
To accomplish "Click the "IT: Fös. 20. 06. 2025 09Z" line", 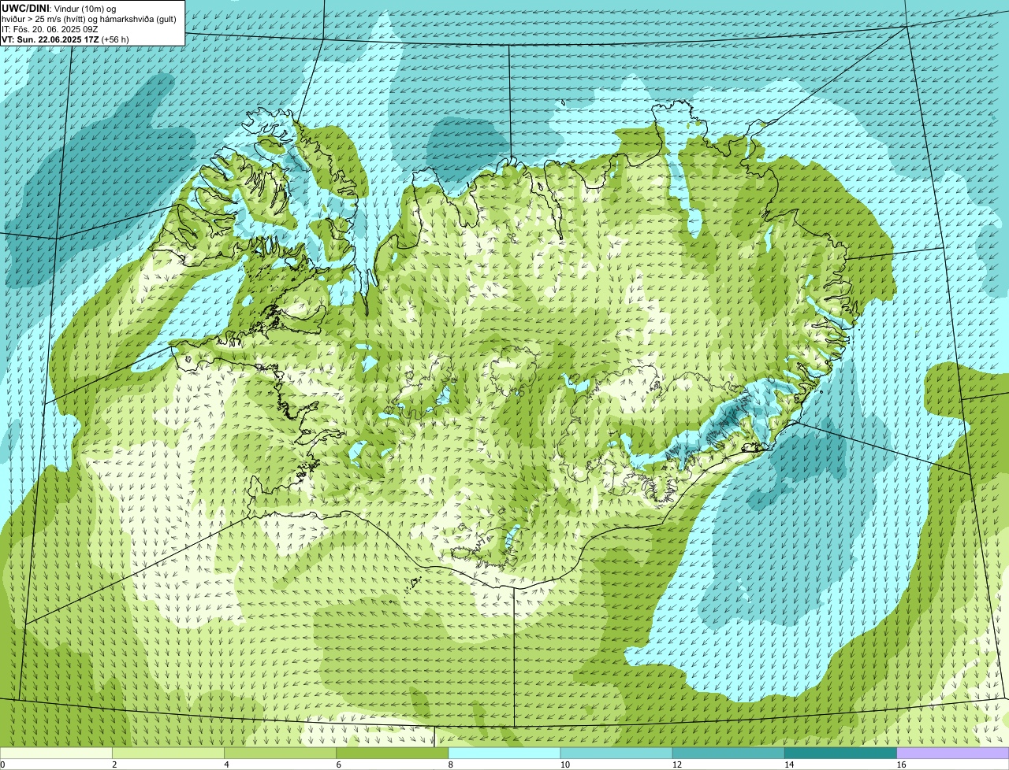I will click(x=50, y=28).
